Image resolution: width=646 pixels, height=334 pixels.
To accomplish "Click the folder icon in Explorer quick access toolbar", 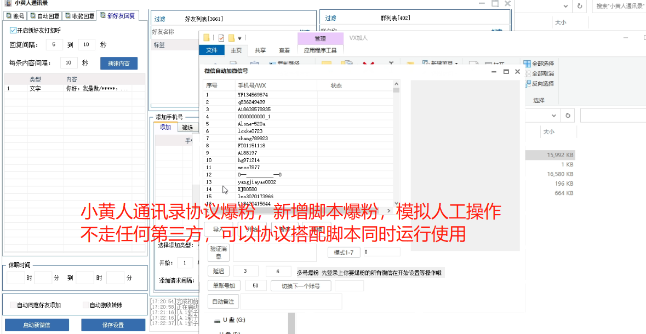I will 207,38.
